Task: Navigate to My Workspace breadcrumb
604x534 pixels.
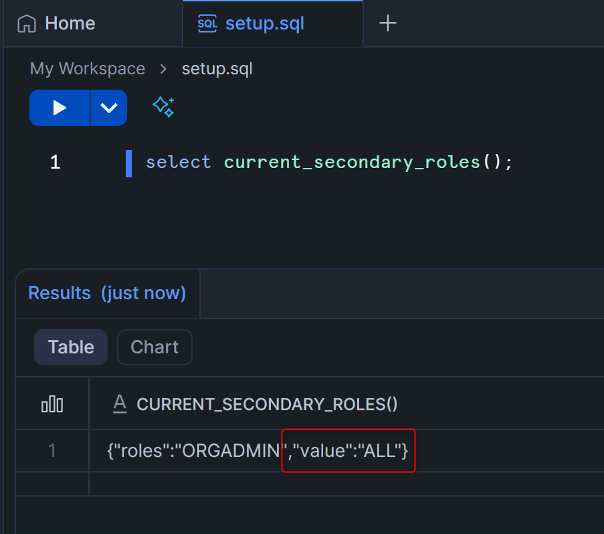Action: [88, 69]
